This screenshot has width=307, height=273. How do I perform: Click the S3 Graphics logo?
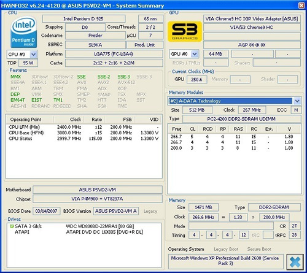tap(185, 32)
